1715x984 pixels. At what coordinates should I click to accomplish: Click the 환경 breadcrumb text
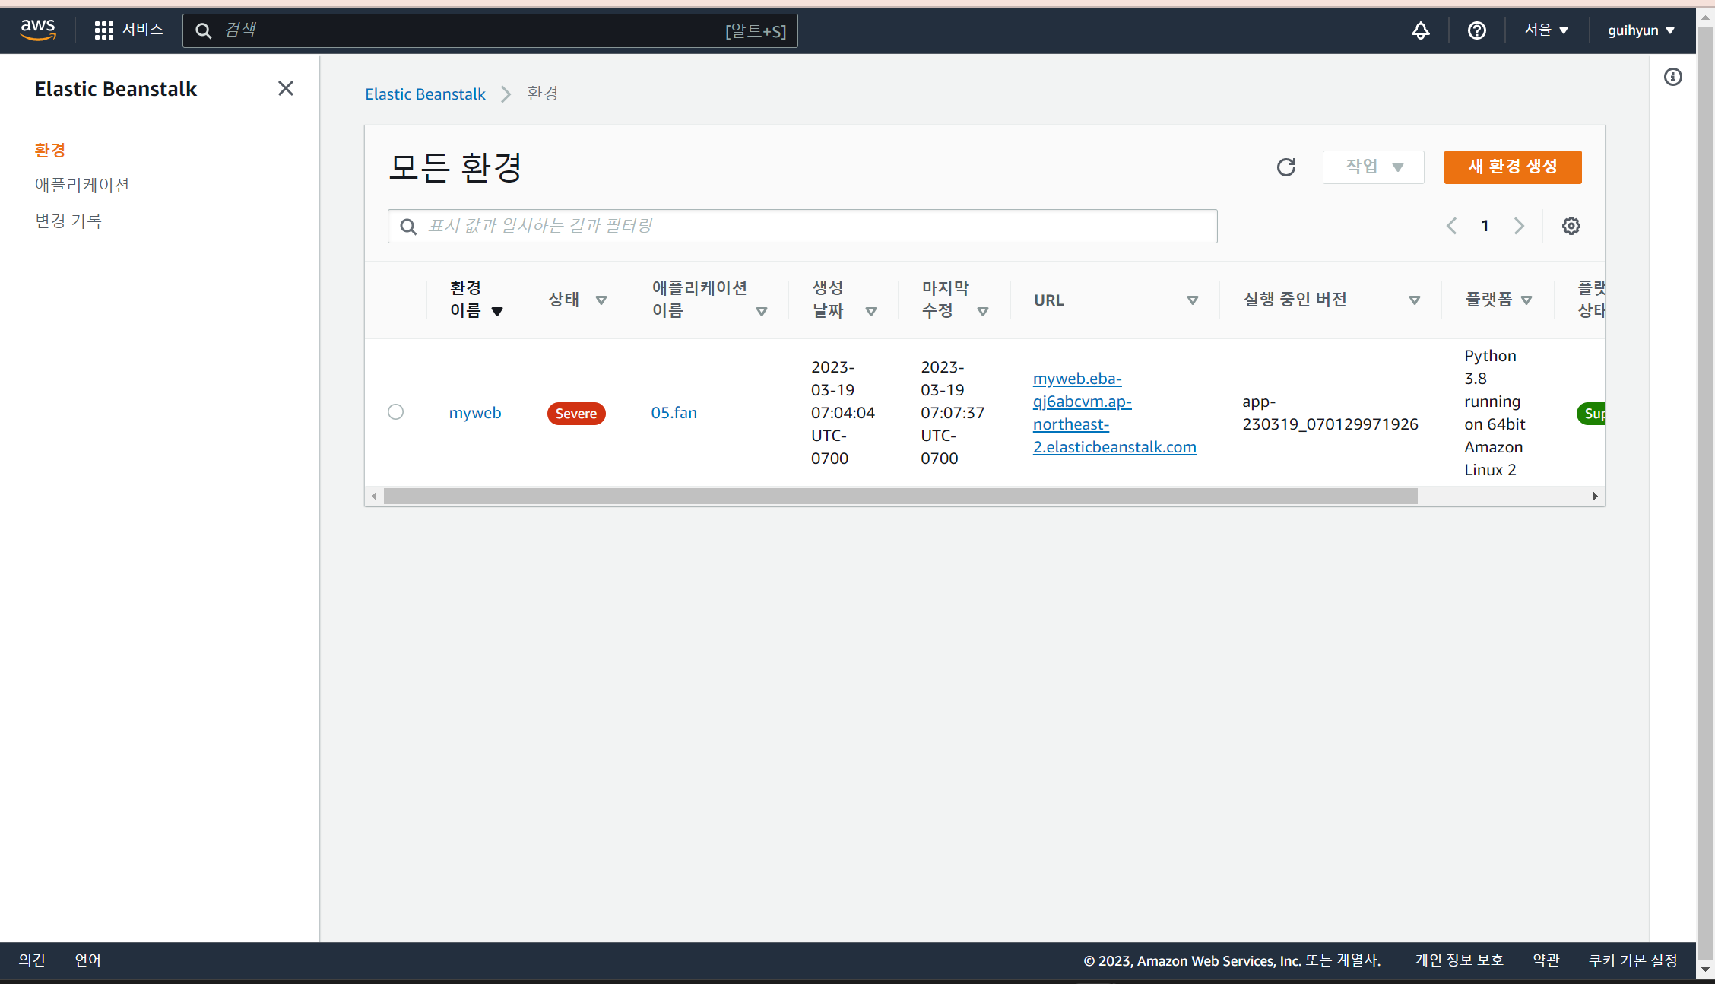[543, 94]
